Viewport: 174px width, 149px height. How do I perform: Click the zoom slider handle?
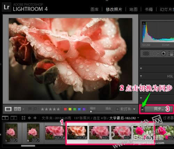[91, 111]
